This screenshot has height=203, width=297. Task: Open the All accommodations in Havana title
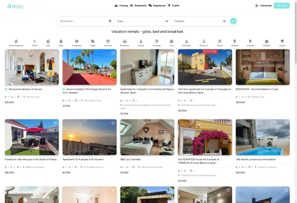coord(25,89)
